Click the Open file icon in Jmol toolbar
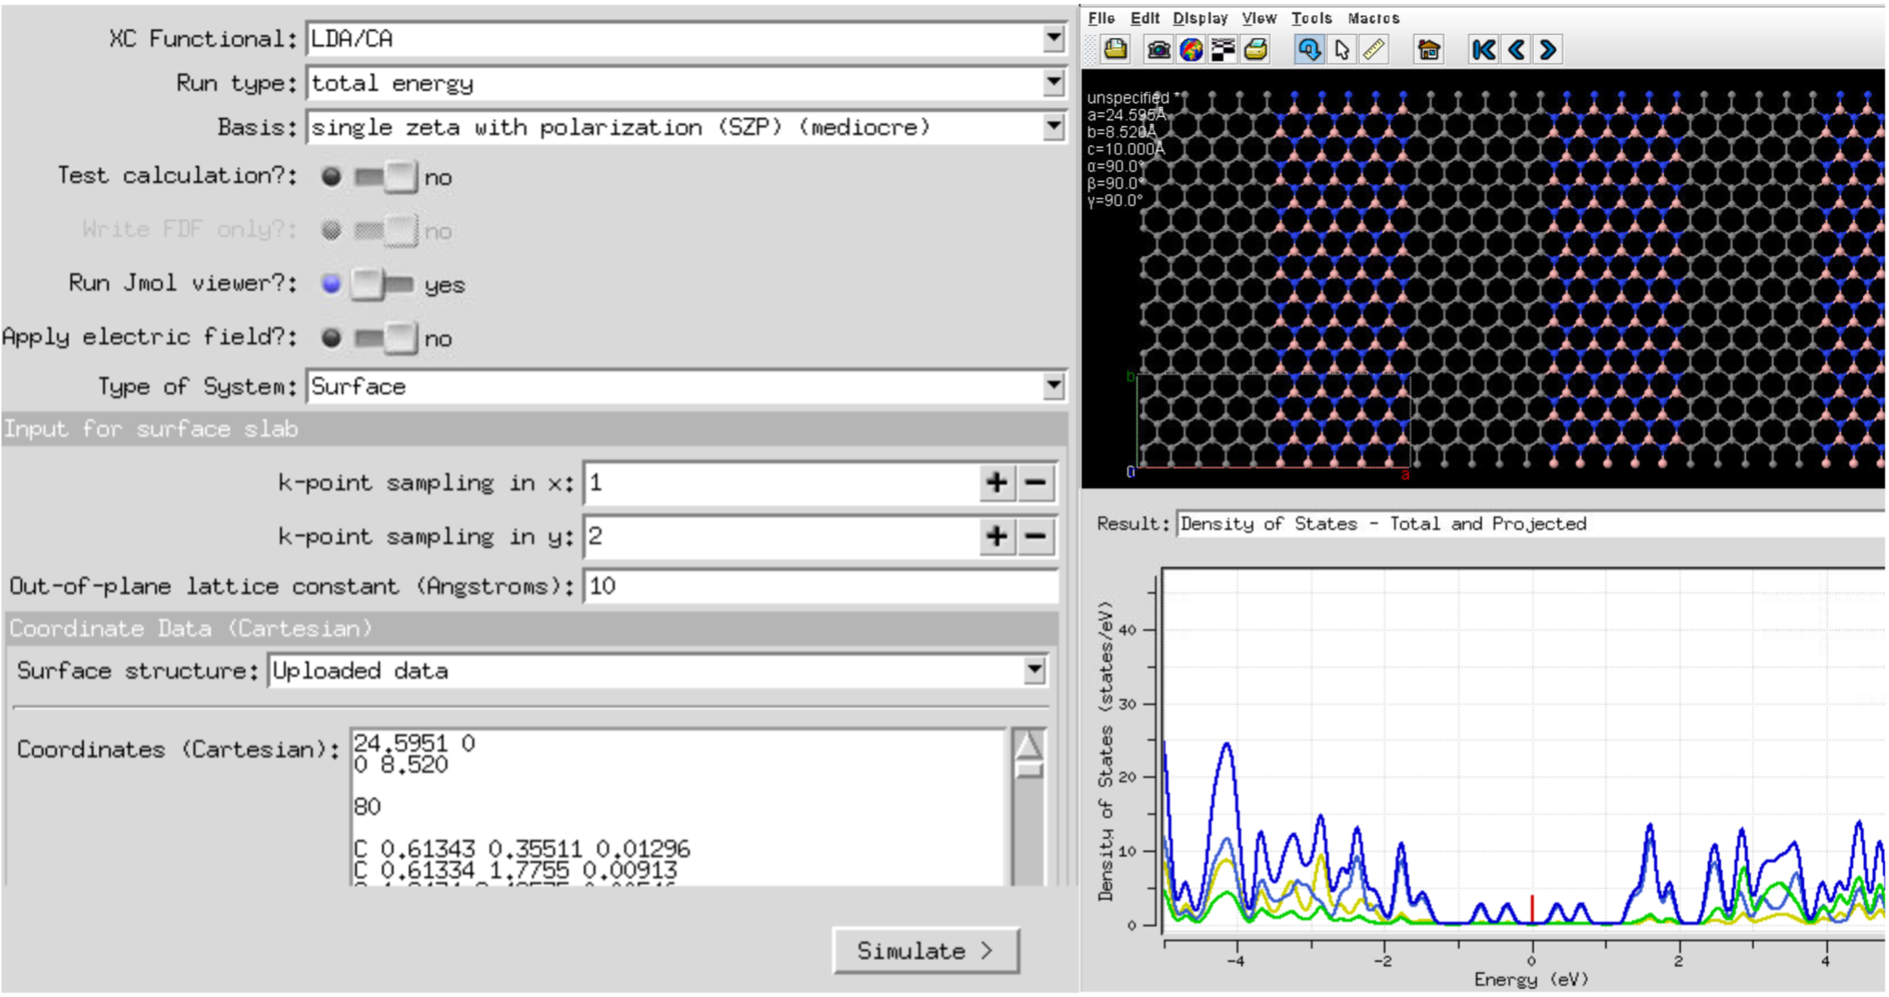Screen dimensions: 1889x997 tap(1114, 50)
